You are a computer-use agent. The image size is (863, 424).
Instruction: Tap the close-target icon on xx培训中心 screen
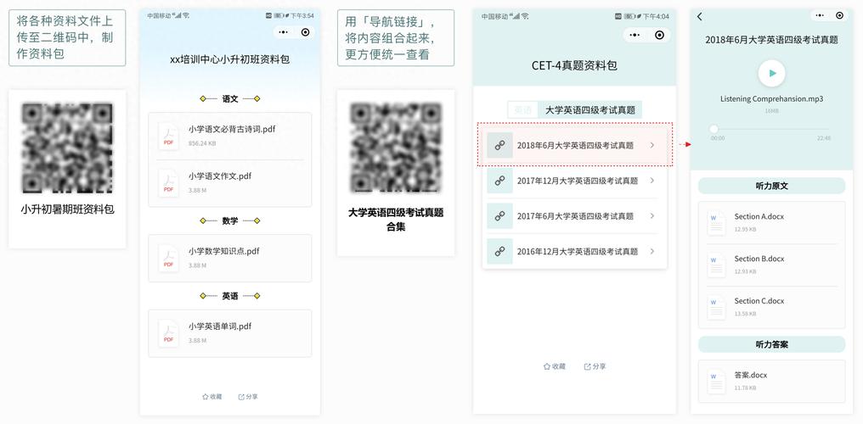[x=306, y=32]
